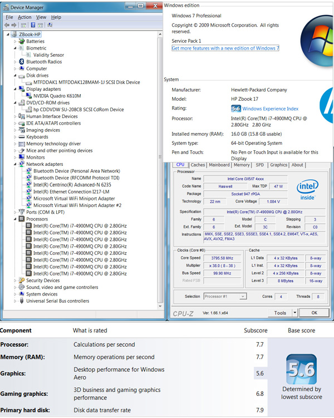
Task: Click the 5.6 Windows Experience rating badge
Action: click(x=236, y=109)
